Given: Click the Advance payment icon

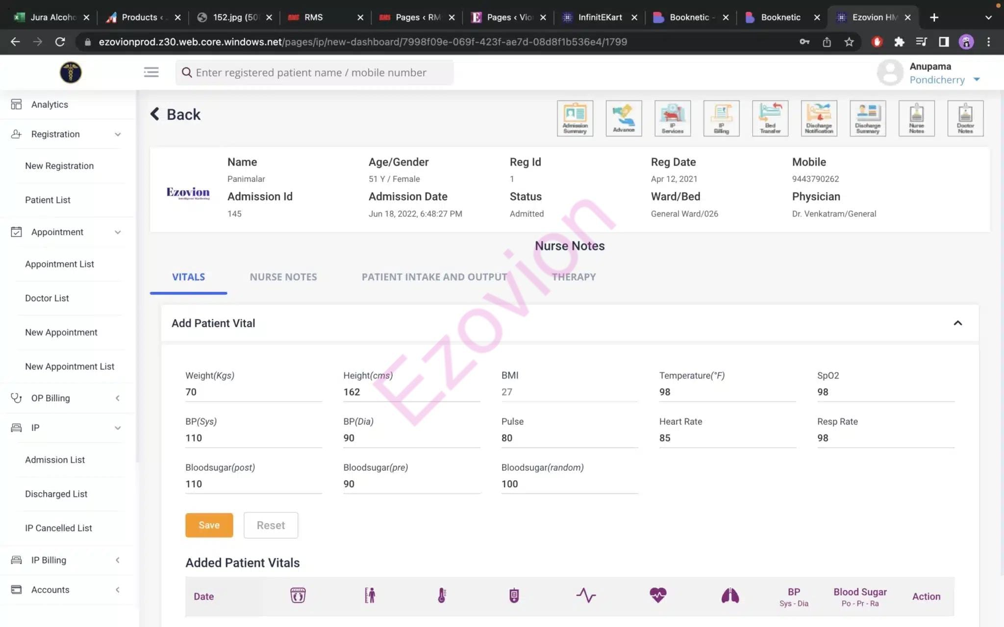Looking at the screenshot, I should click(x=624, y=118).
